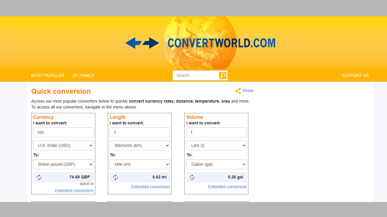
Task: Click the Length swap refresh icon
Action: point(116,177)
